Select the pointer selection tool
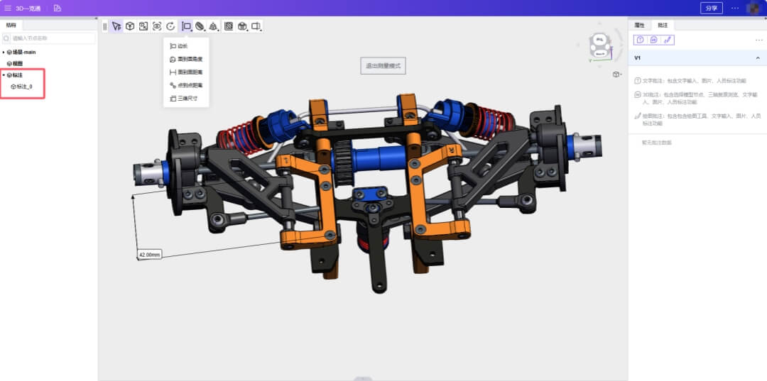 click(x=116, y=26)
